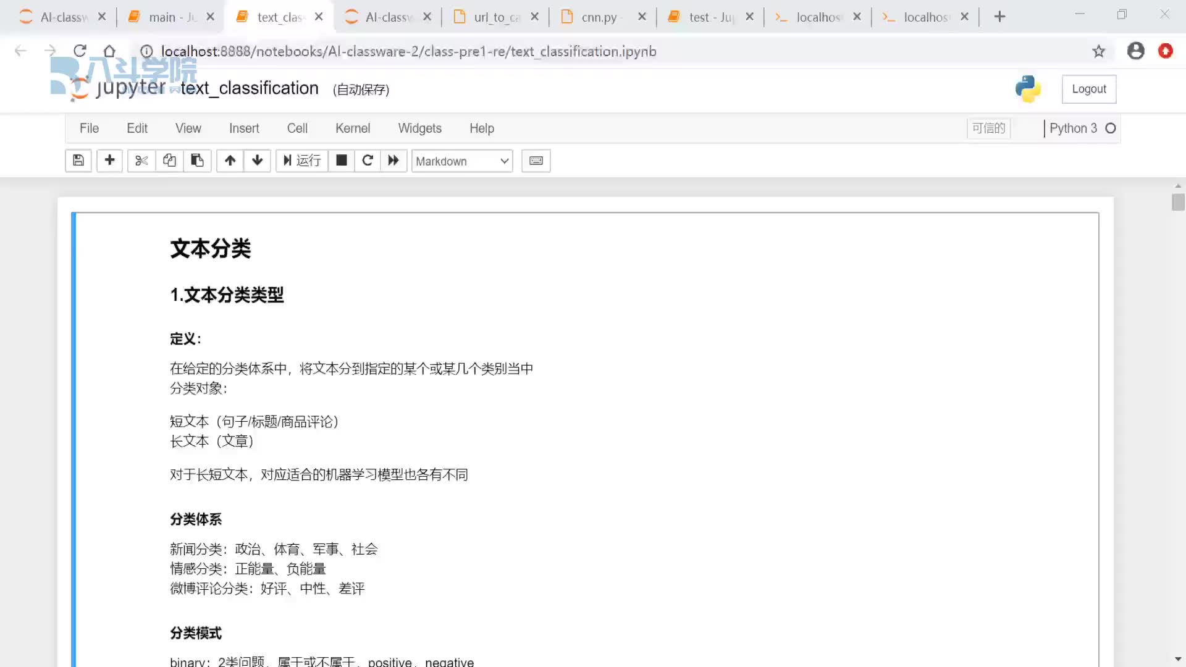Interrupt the kernel with stop icon
This screenshot has width=1186, height=667.
[x=342, y=161]
